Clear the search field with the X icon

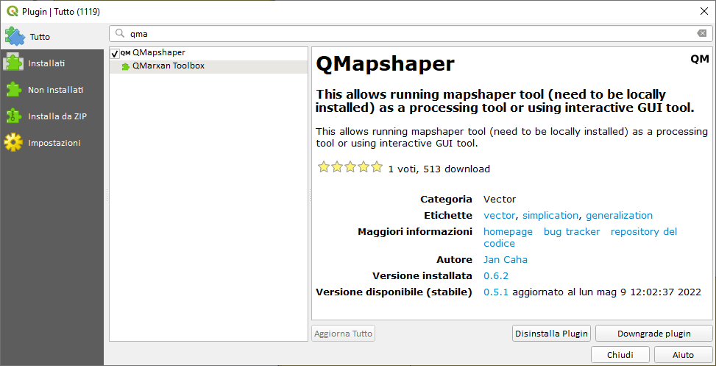[x=702, y=34]
